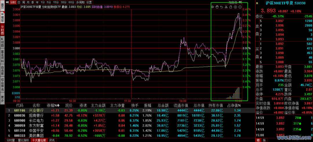The height and width of the screenshot is (142, 313).
Task: Select the 15分 period tab
Action: click(x=56, y=2)
